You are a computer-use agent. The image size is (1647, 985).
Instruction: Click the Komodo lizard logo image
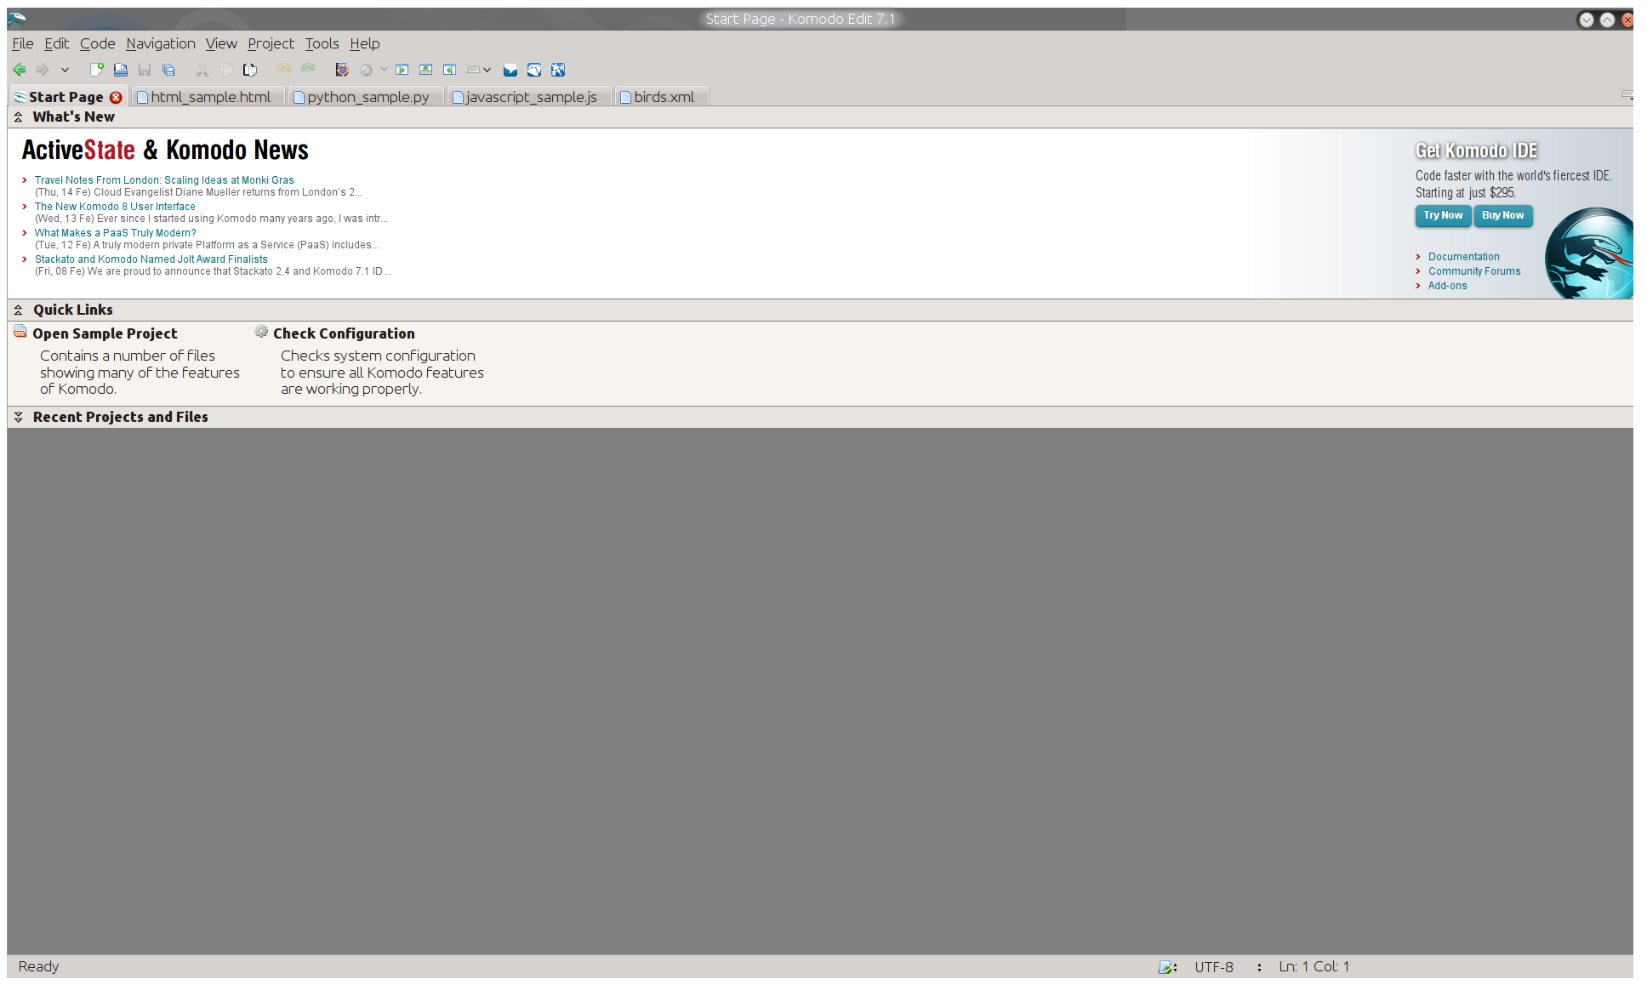(1587, 253)
